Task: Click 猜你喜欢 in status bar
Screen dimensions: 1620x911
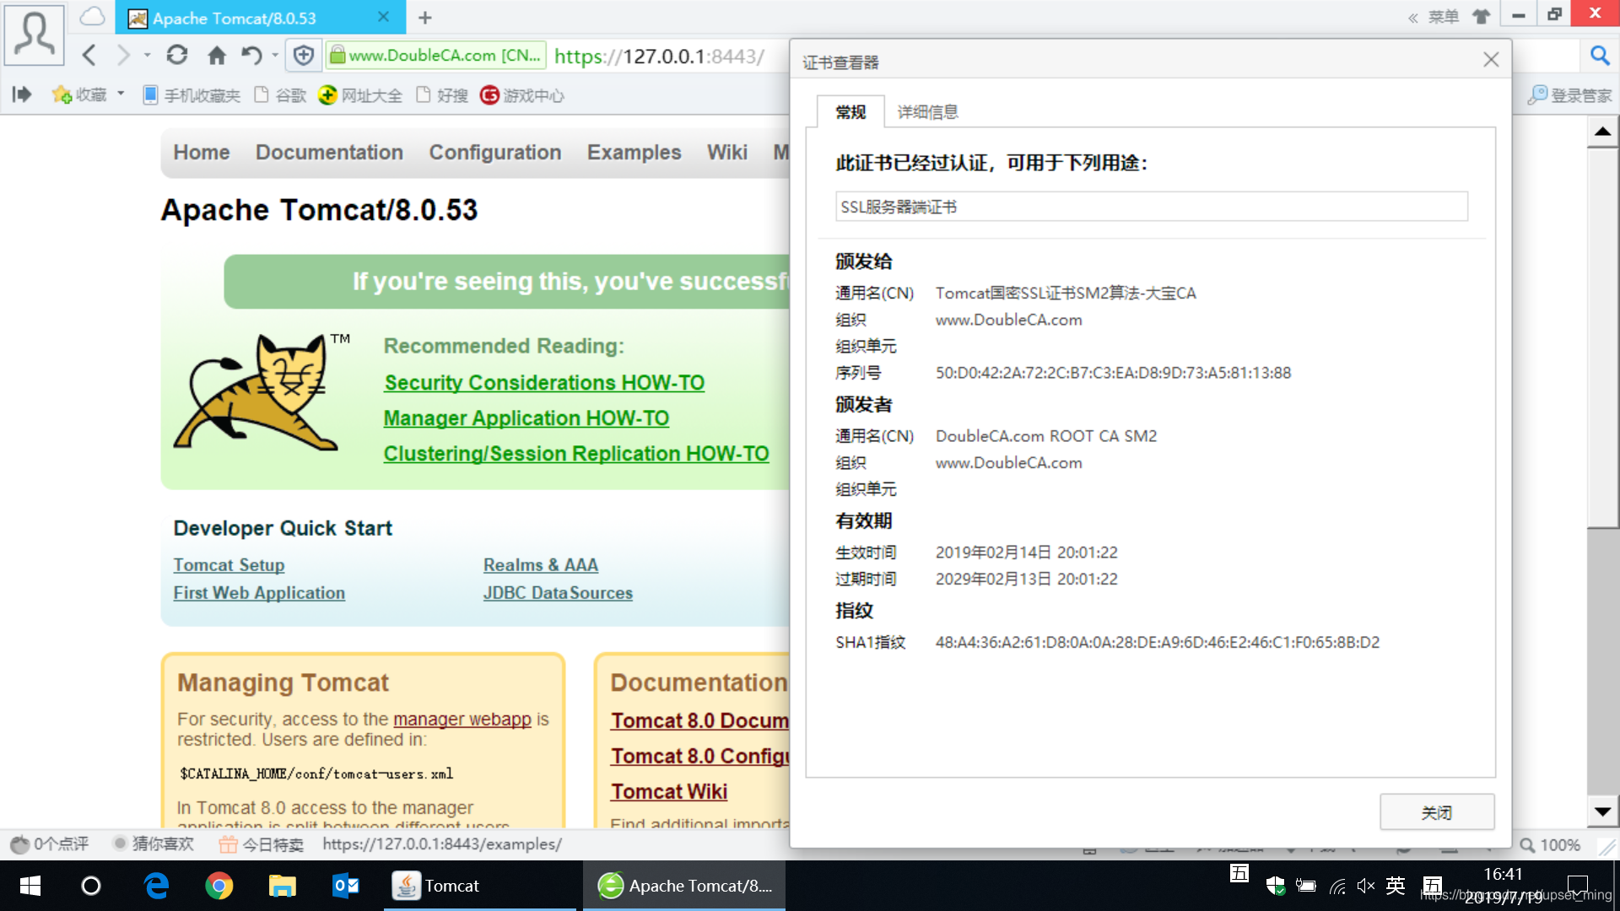Action: click(x=154, y=844)
